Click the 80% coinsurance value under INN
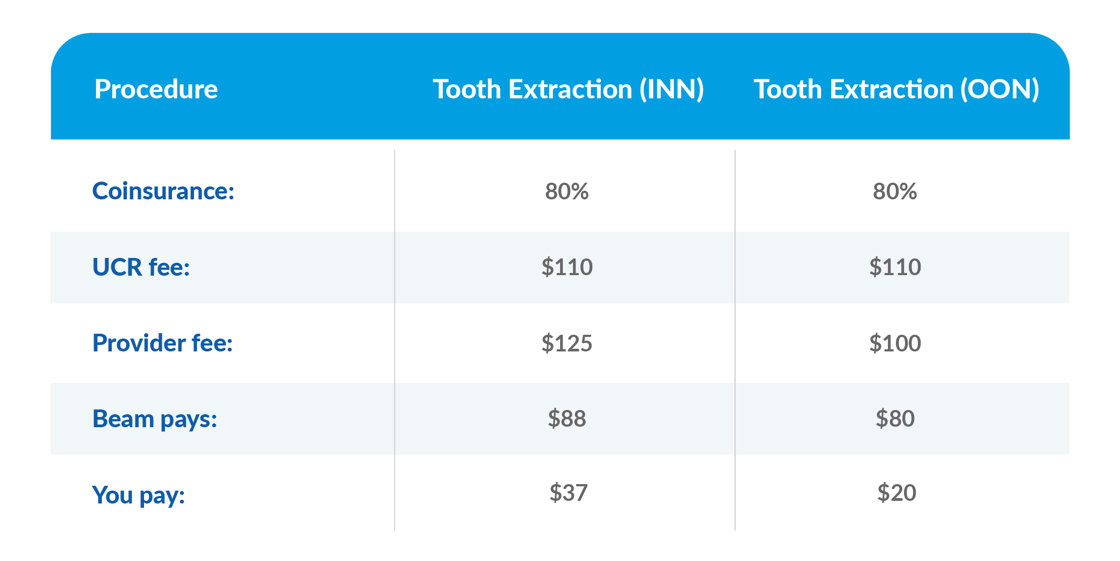Viewport: 1120px width, 561px height. tap(566, 191)
